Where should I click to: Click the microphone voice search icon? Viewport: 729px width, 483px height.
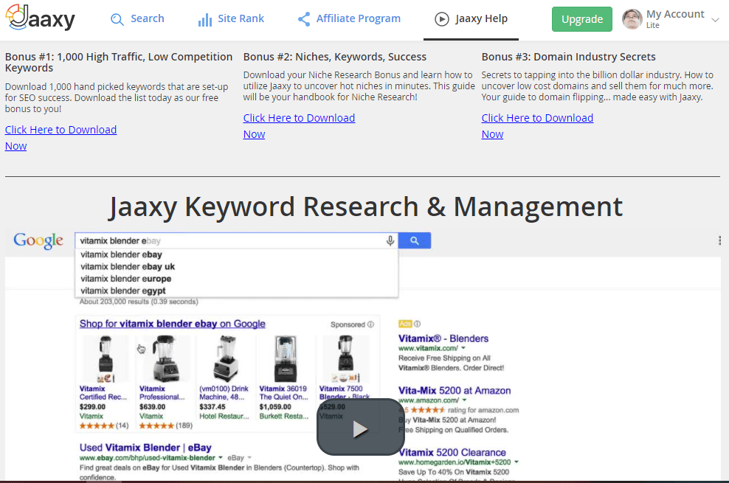tap(390, 240)
